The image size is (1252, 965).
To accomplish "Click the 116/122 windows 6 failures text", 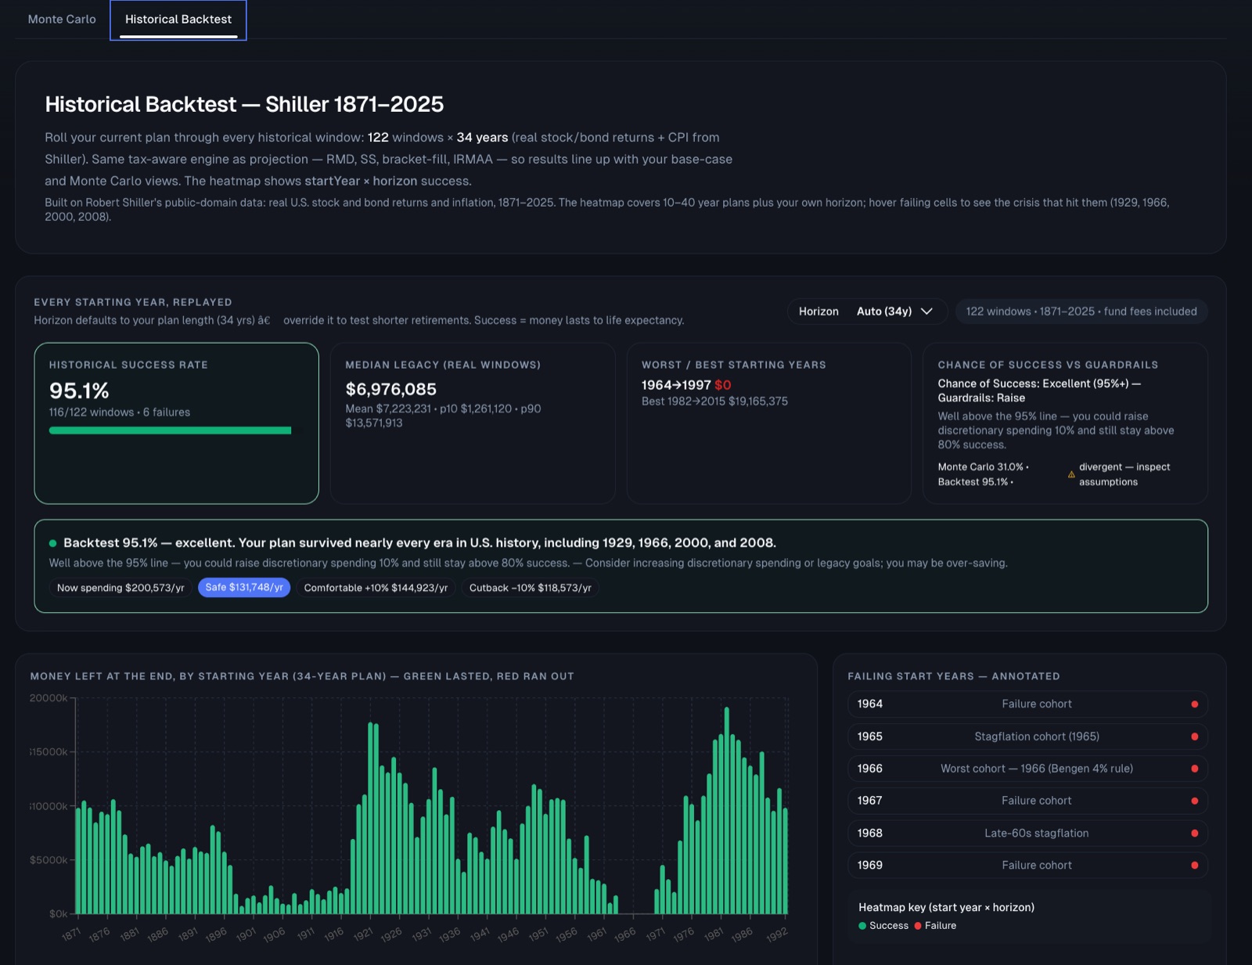I will 120,412.
